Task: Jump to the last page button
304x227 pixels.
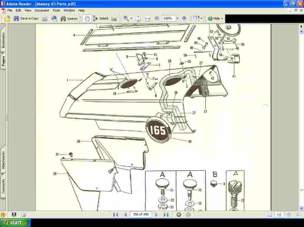Action: point(166,215)
